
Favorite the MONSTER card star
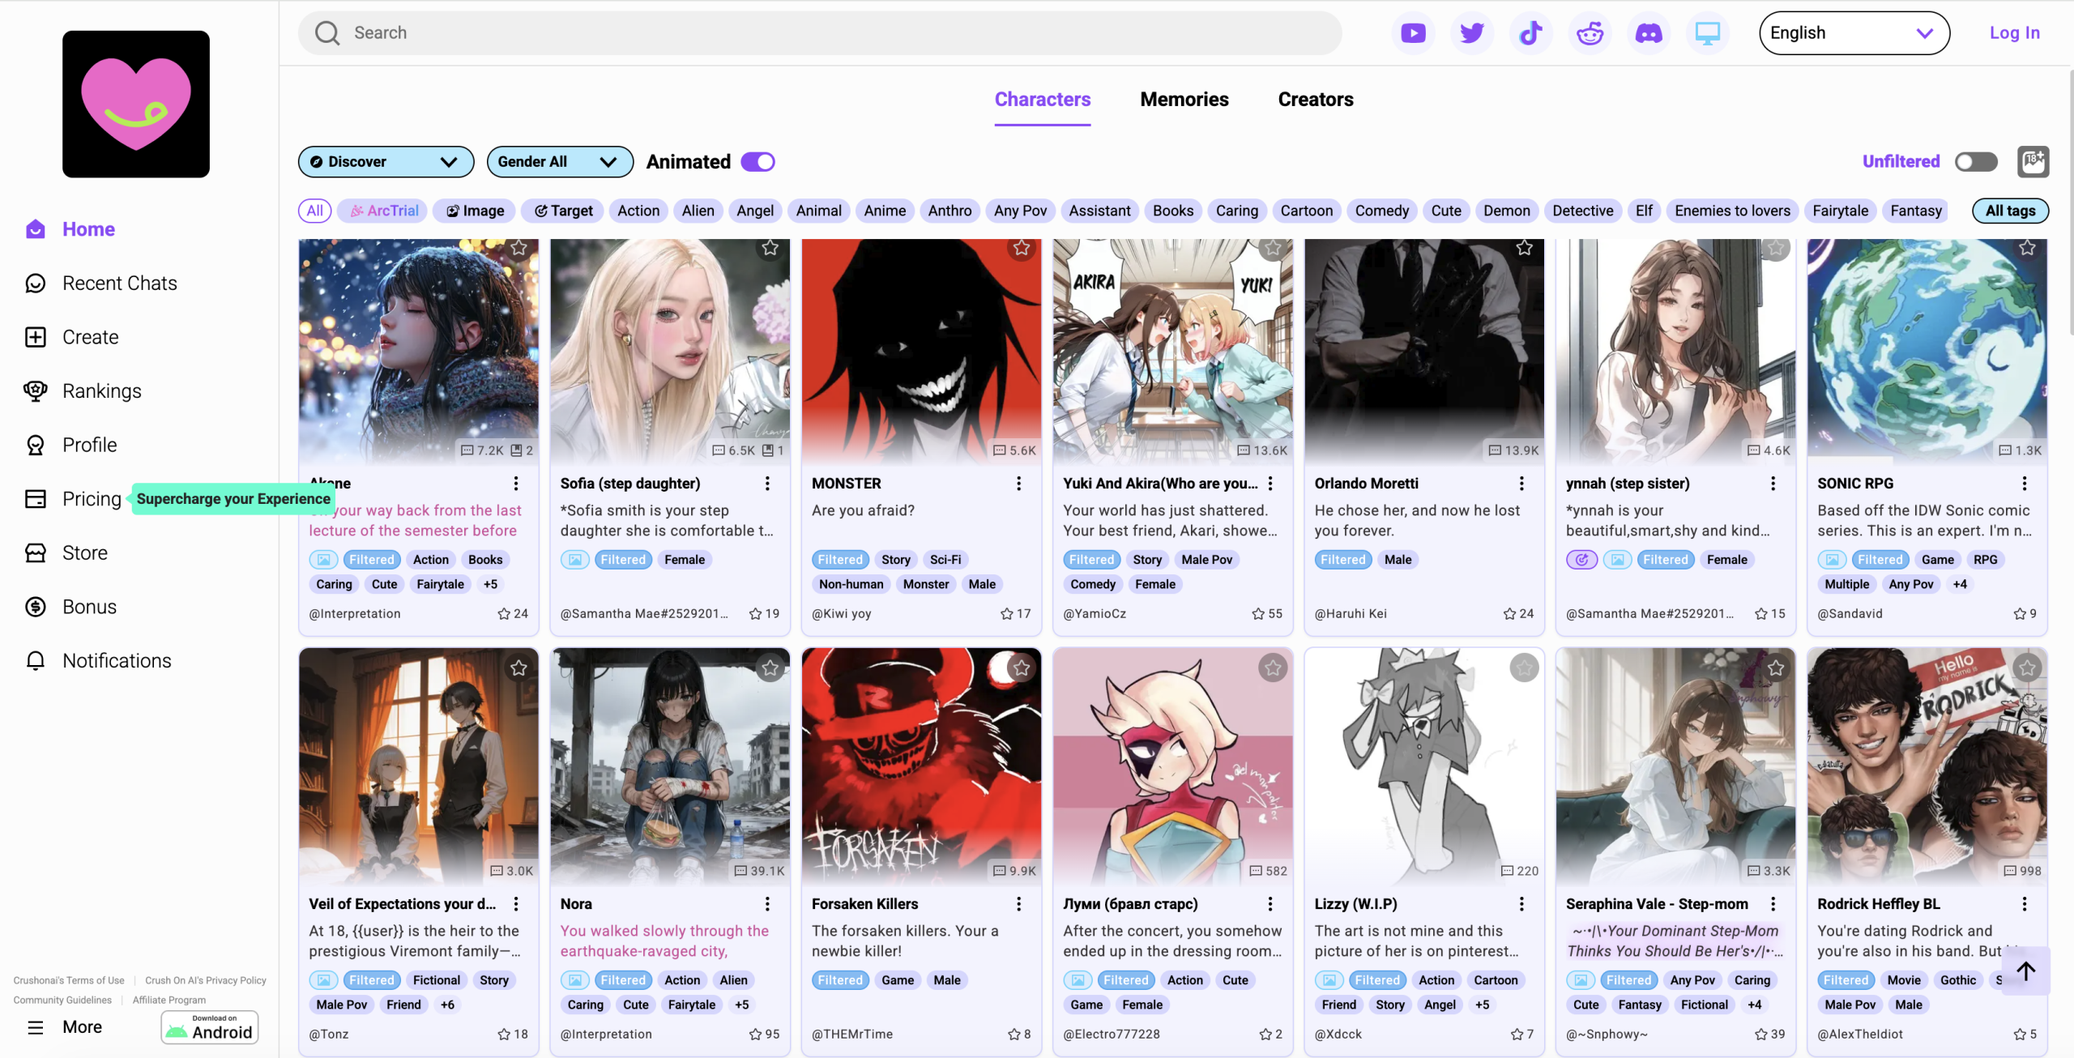tap(1022, 248)
